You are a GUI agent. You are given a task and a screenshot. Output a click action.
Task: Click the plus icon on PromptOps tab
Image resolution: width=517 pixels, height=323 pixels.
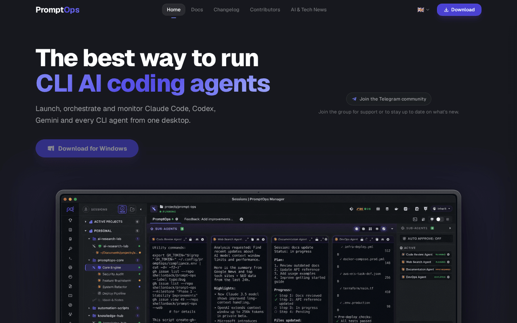[x=177, y=219]
